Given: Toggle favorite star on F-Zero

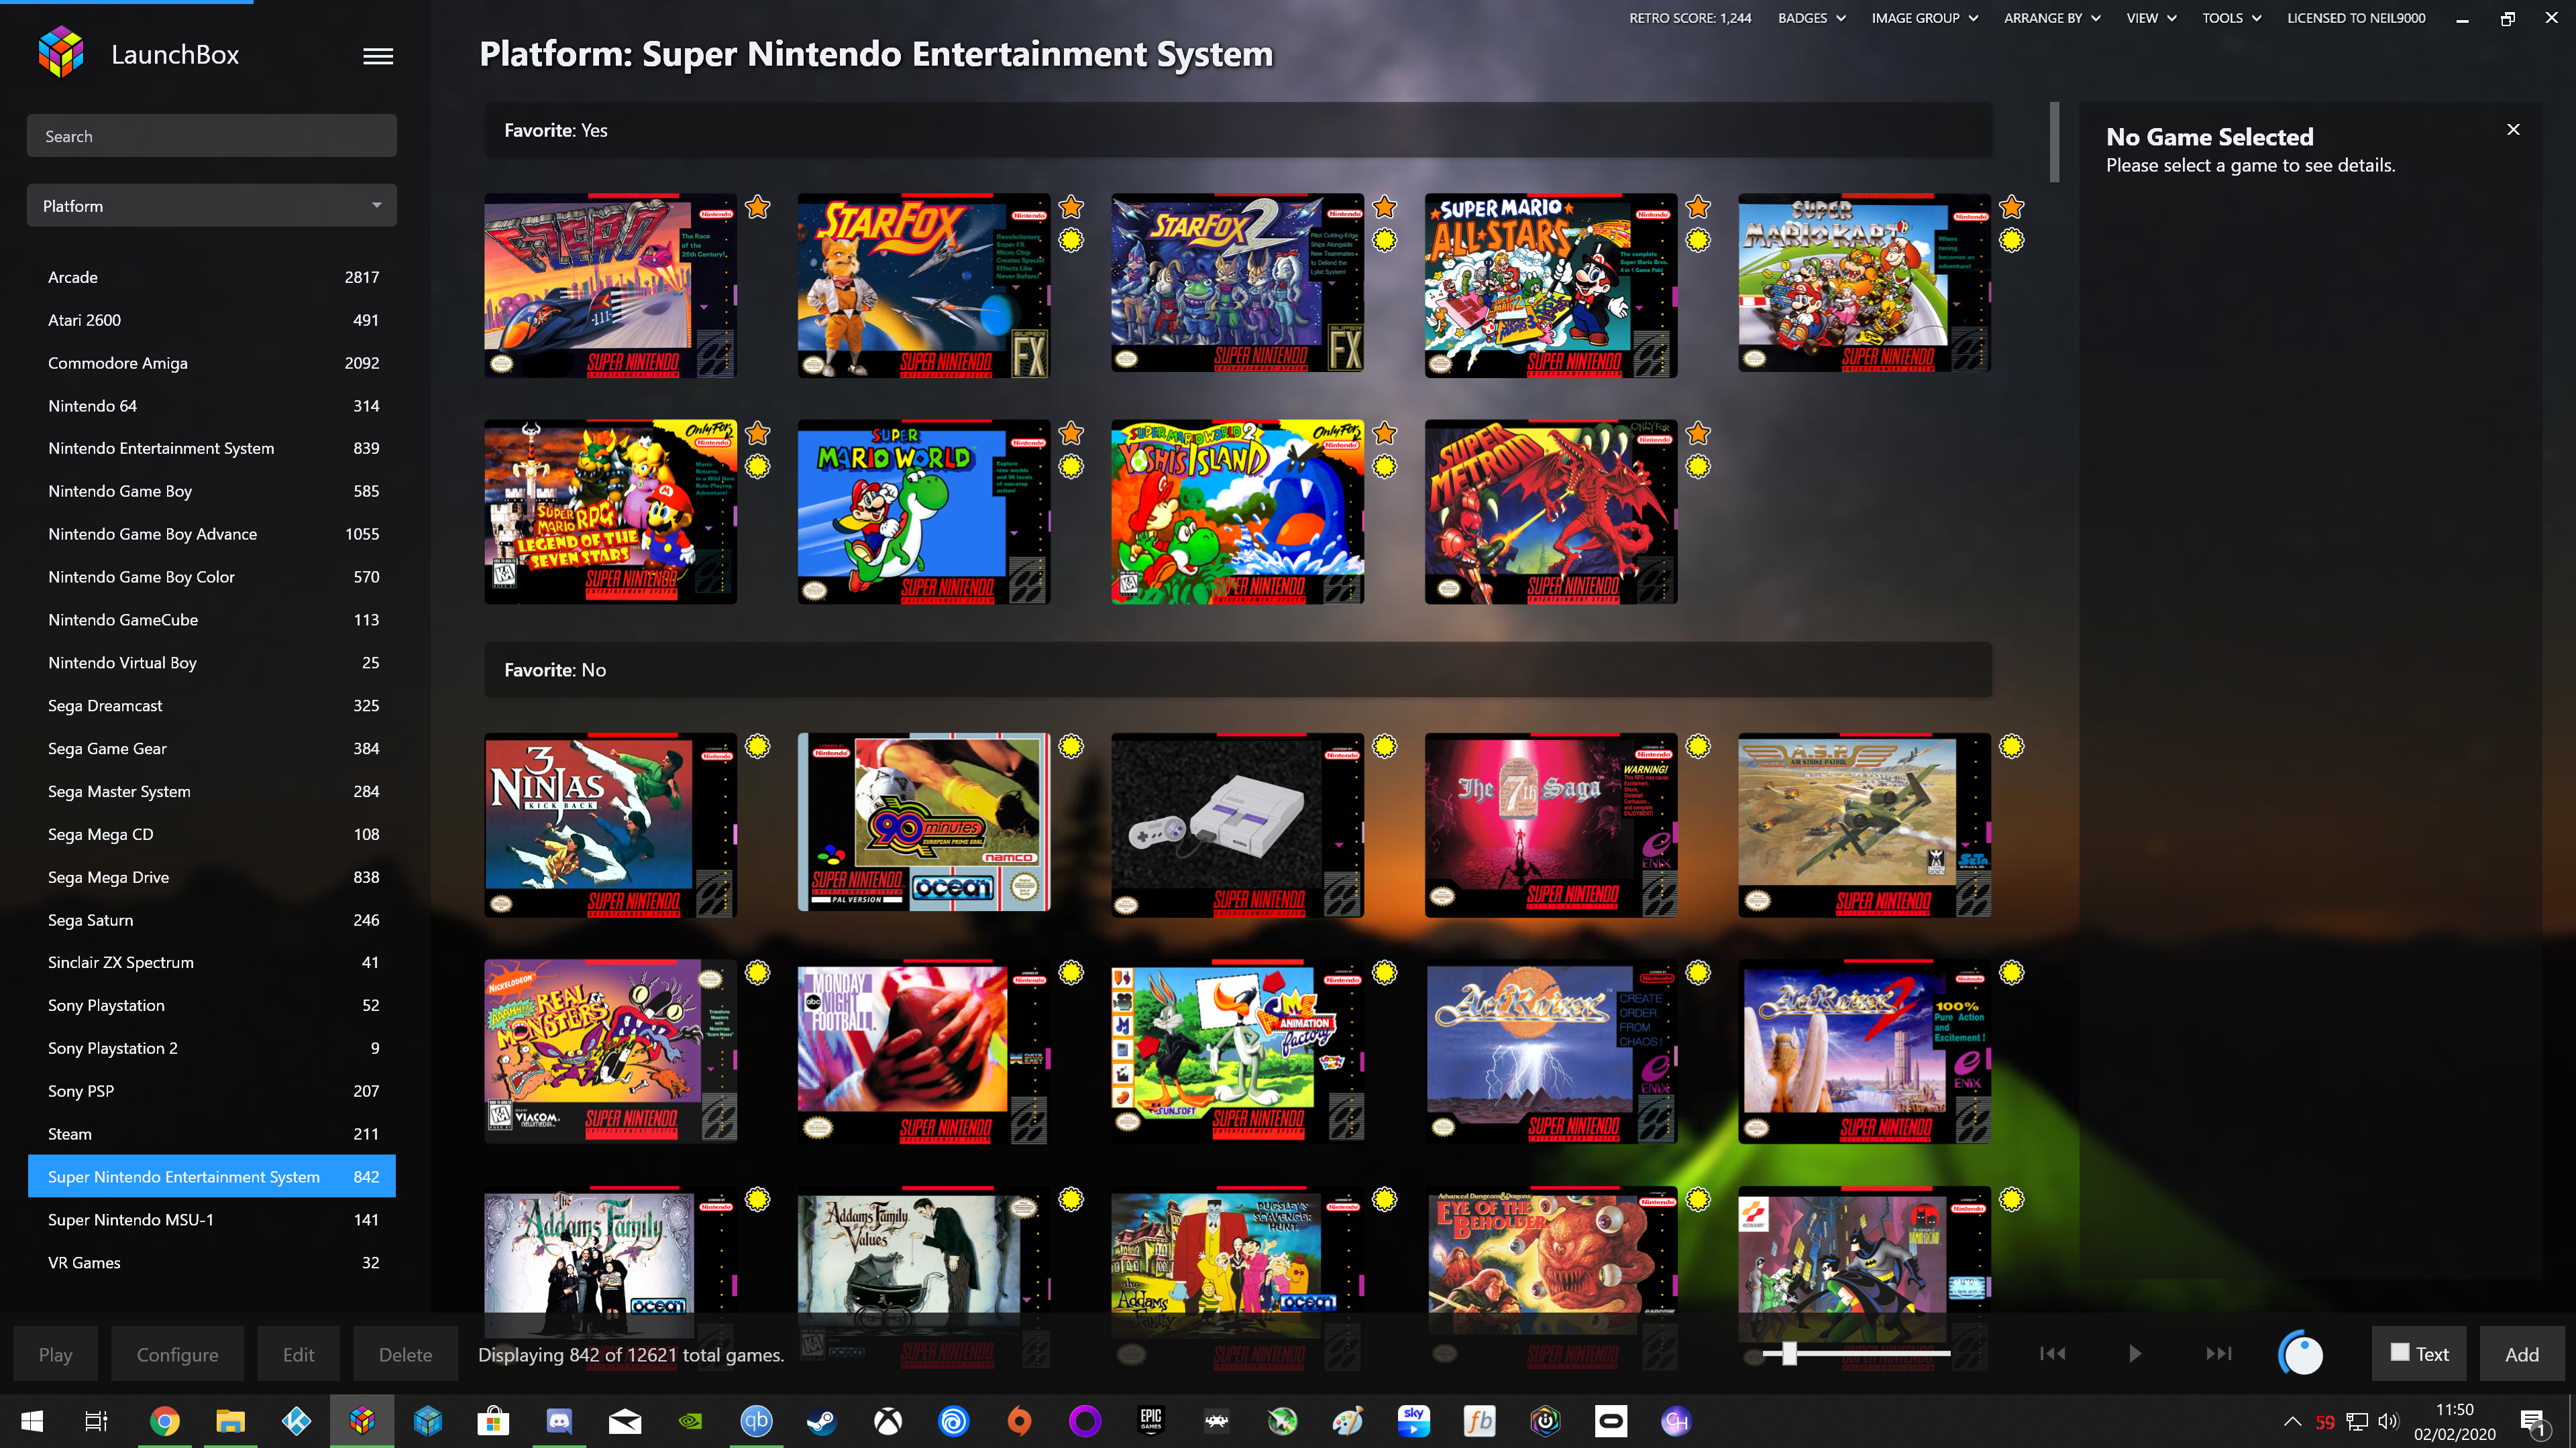Looking at the screenshot, I should [758, 207].
